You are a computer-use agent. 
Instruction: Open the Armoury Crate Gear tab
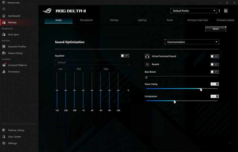198,20
